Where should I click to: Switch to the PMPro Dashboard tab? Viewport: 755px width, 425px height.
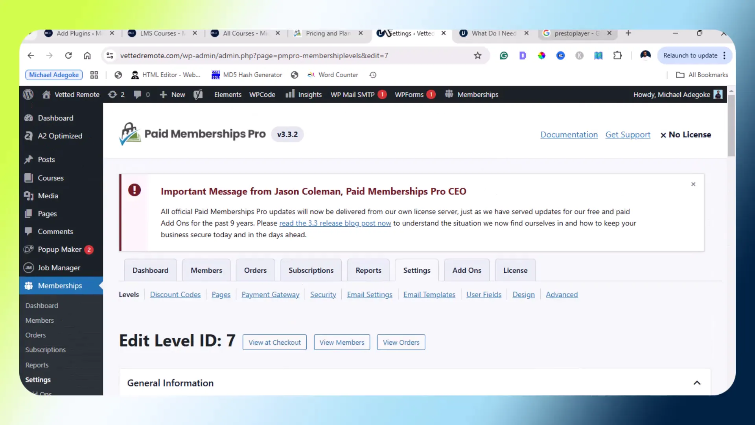150,270
